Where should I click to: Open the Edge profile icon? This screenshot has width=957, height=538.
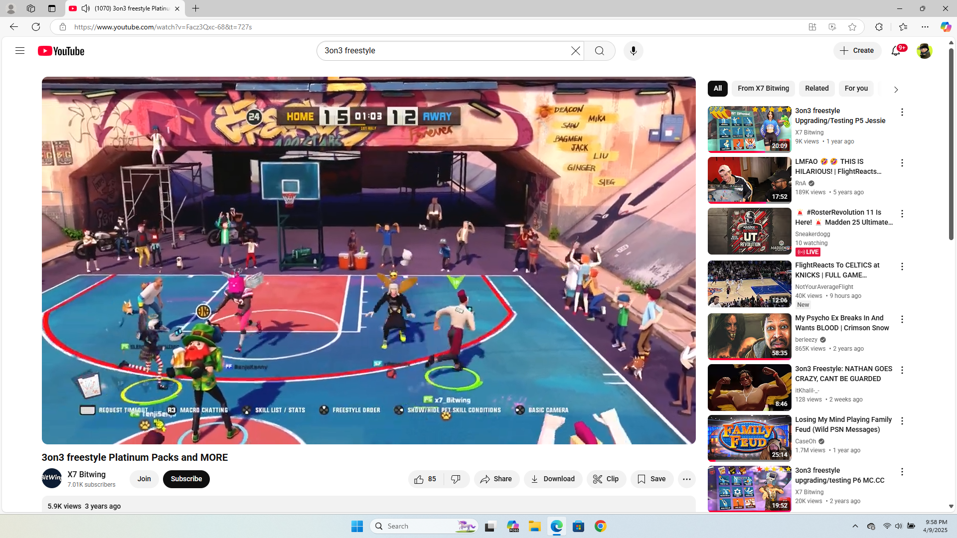click(x=10, y=8)
